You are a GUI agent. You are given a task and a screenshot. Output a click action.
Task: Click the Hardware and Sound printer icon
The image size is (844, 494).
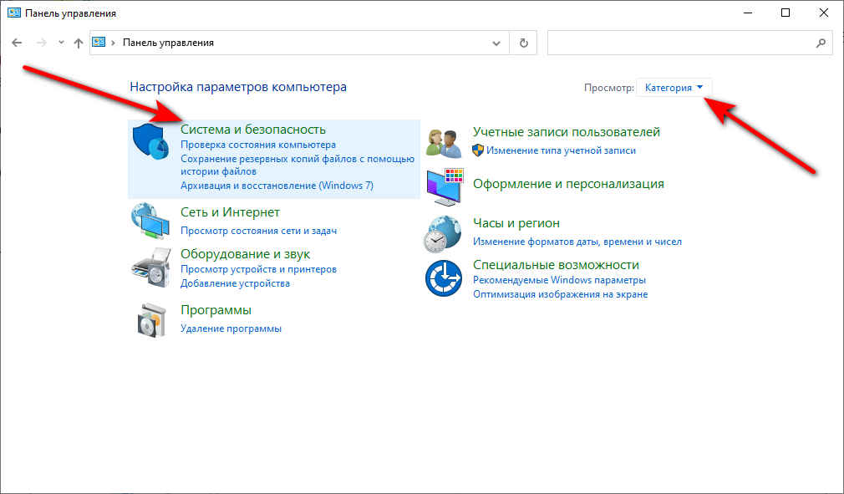151,267
